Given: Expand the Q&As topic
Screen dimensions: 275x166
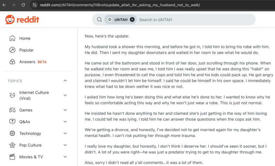Looking at the screenshot, I should pos(65,122).
